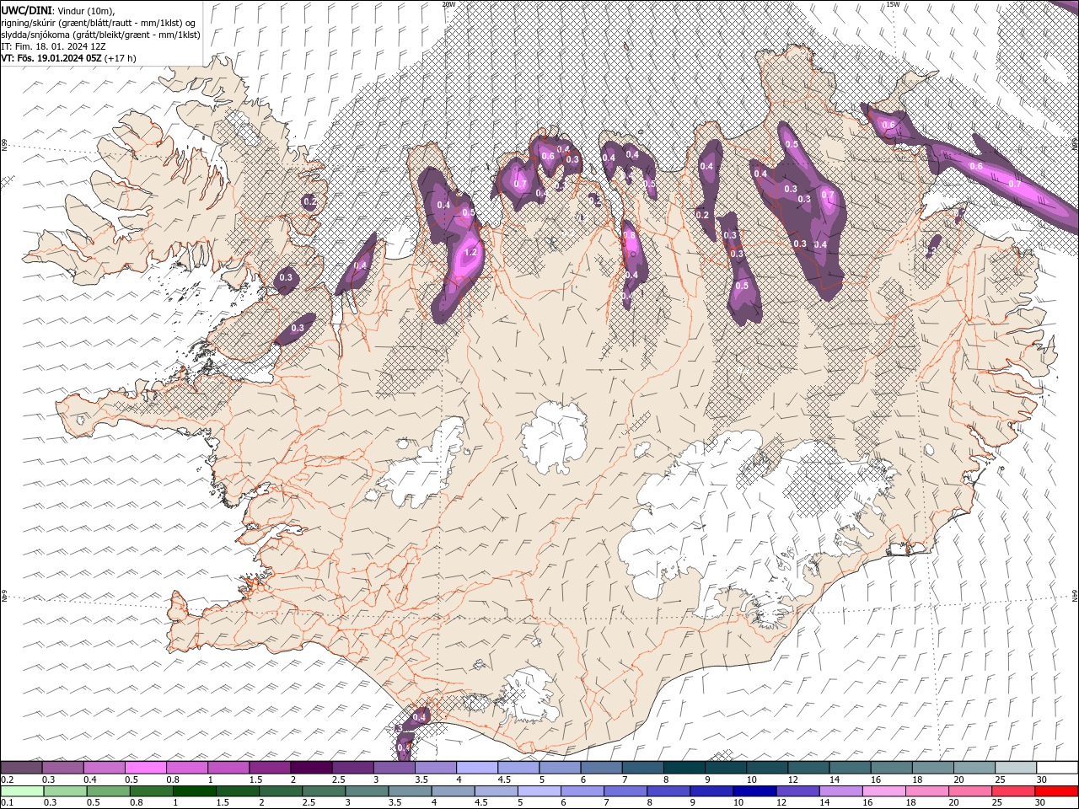Click the darkest teal swatch between 8 and 9
The height and width of the screenshot is (809, 1079).
click(x=684, y=768)
